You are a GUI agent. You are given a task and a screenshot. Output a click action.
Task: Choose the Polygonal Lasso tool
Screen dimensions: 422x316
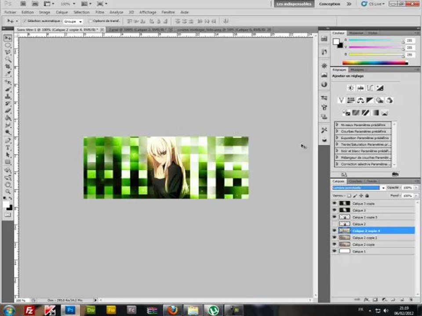click(x=8, y=52)
